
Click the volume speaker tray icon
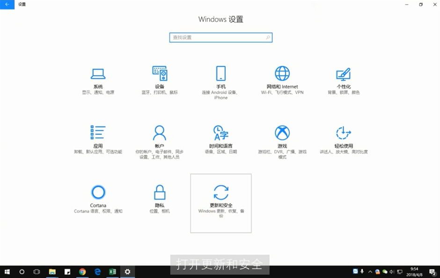pyautogui.click(x=392, y=271)
